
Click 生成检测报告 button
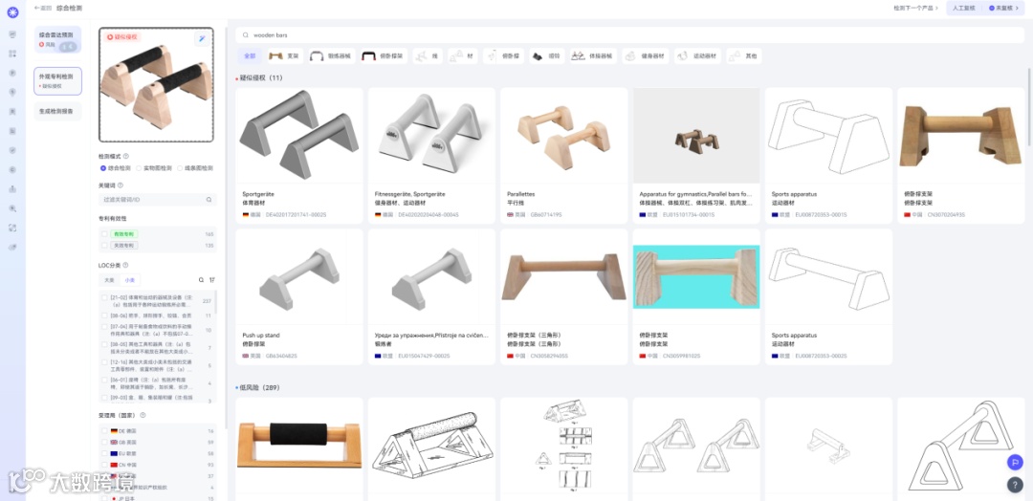click(58, 111)
